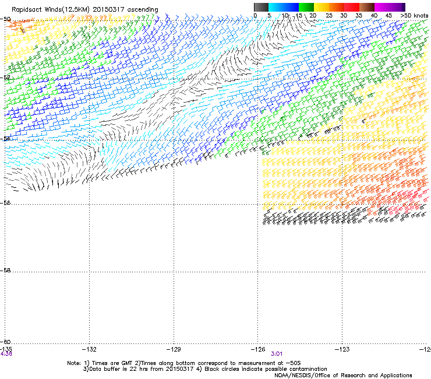Select the '-52' latitude axis label
Viewport: 431px width, 379px height.
point(5,78)
